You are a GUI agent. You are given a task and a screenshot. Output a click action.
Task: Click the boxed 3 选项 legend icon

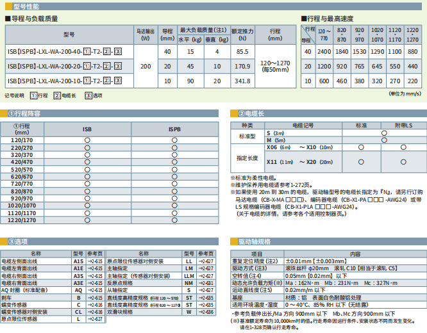[x=88, y=95]
